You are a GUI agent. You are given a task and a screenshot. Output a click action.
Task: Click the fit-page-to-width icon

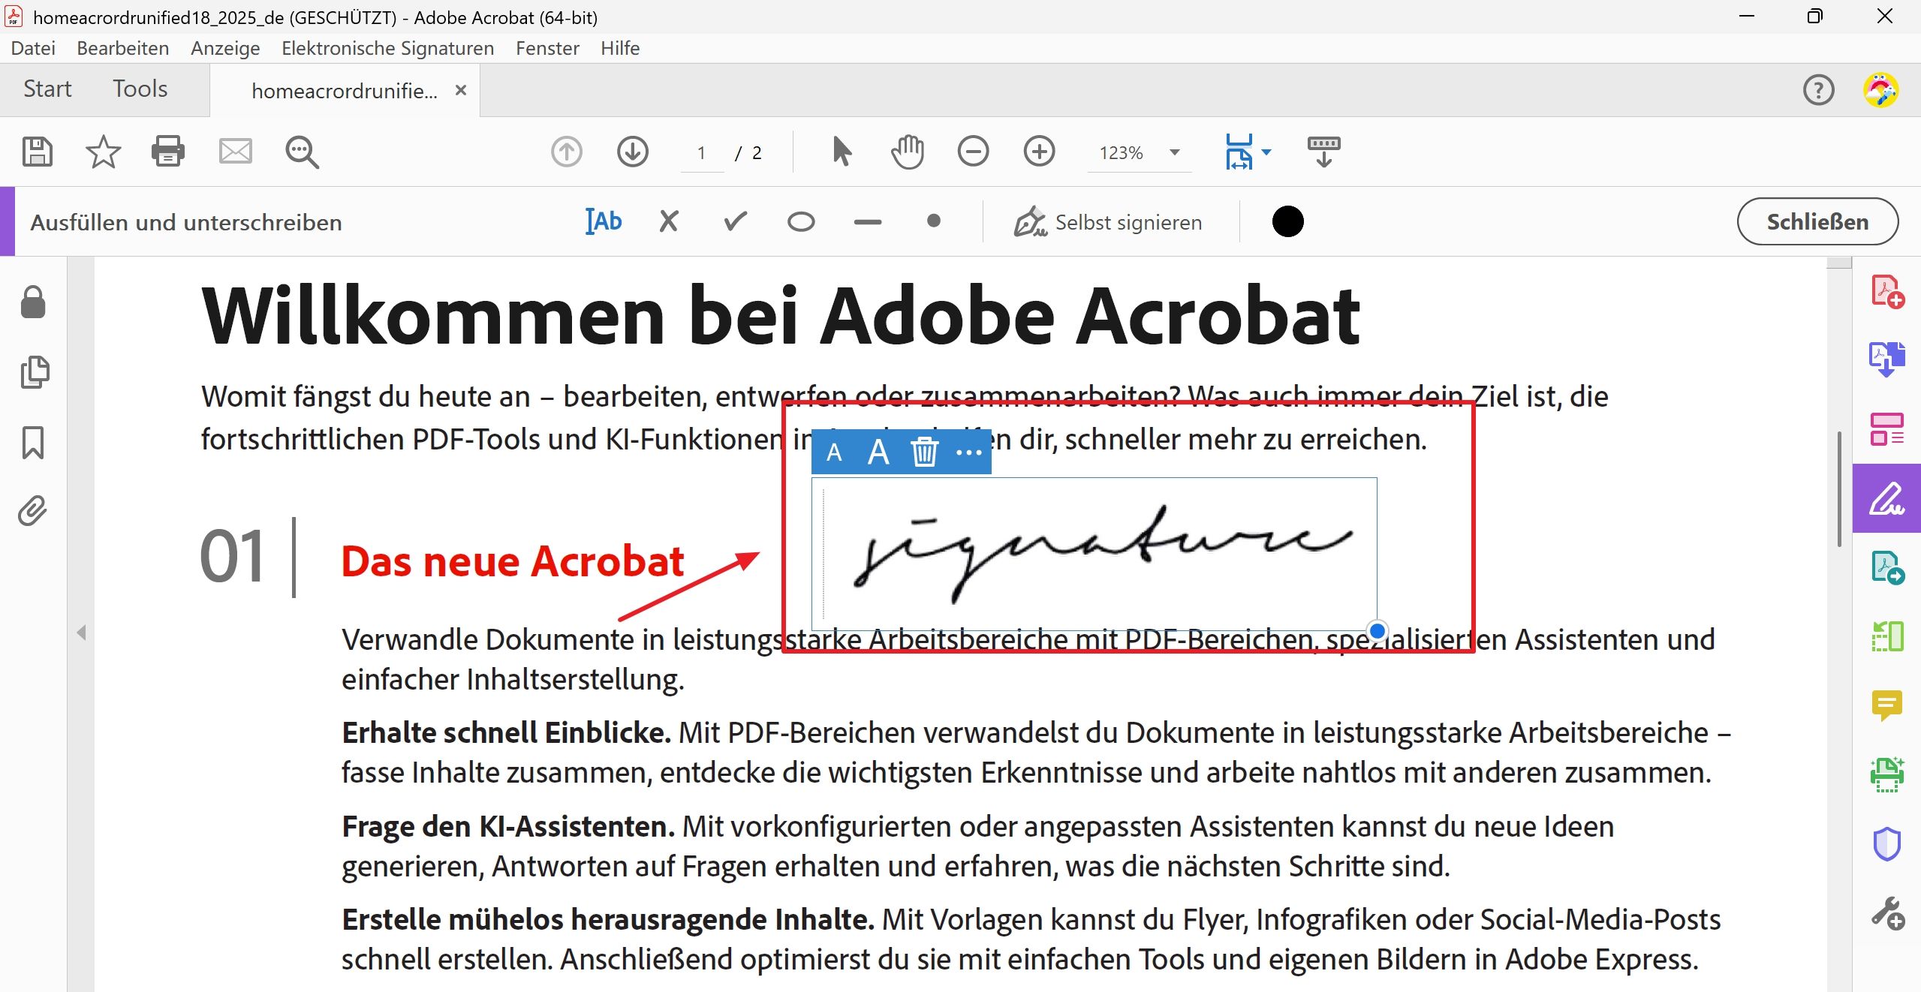tap(1239, 152)
